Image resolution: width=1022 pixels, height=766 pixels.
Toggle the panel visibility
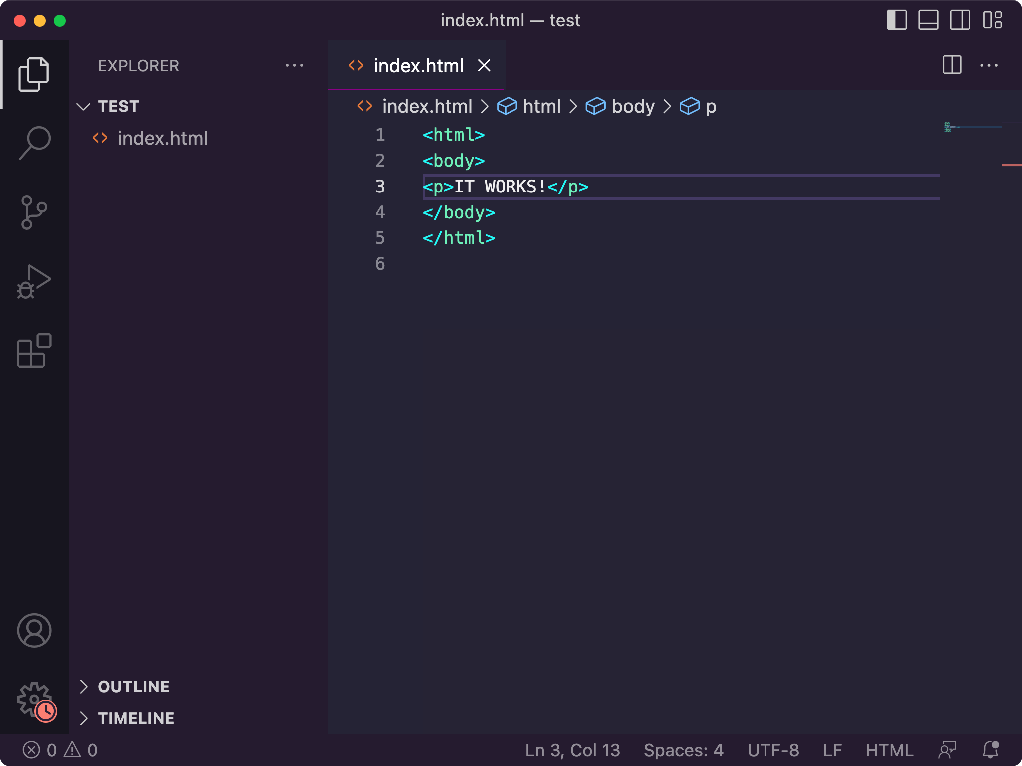928,20
